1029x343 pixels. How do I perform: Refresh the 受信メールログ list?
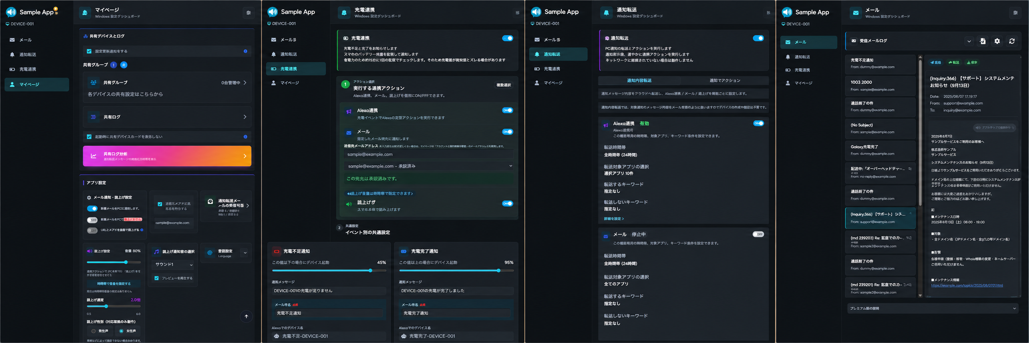point(1011,41)
